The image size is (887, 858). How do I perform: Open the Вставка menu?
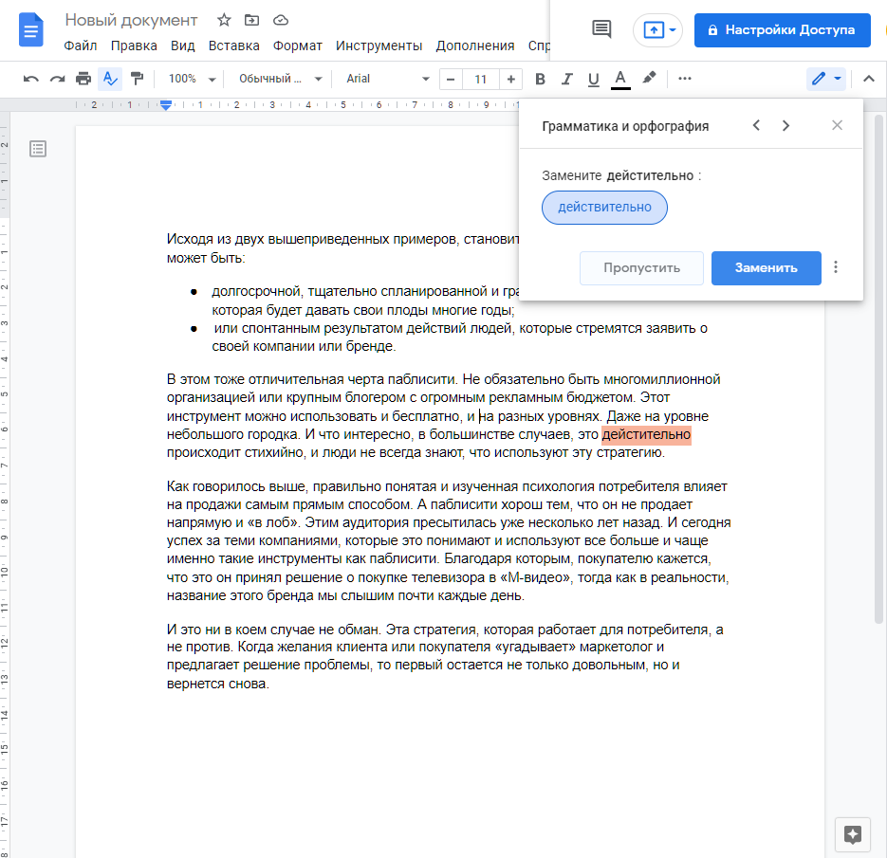[233, 46]
